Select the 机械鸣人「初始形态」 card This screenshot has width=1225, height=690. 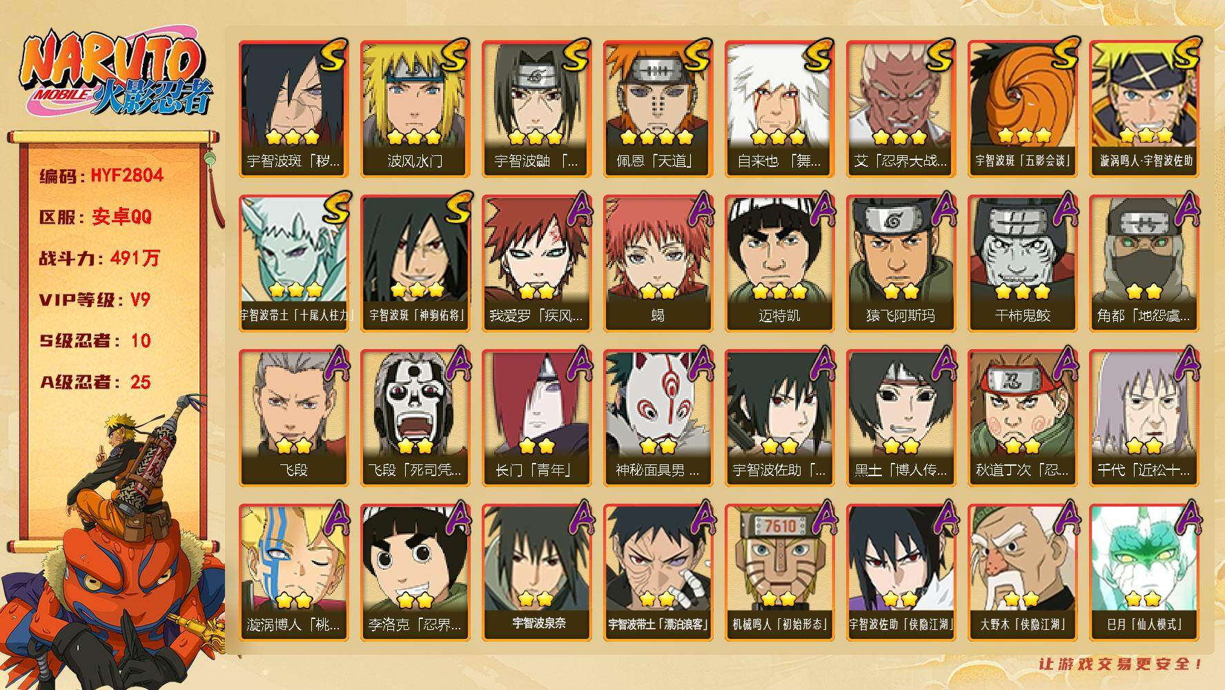[779, 573]
